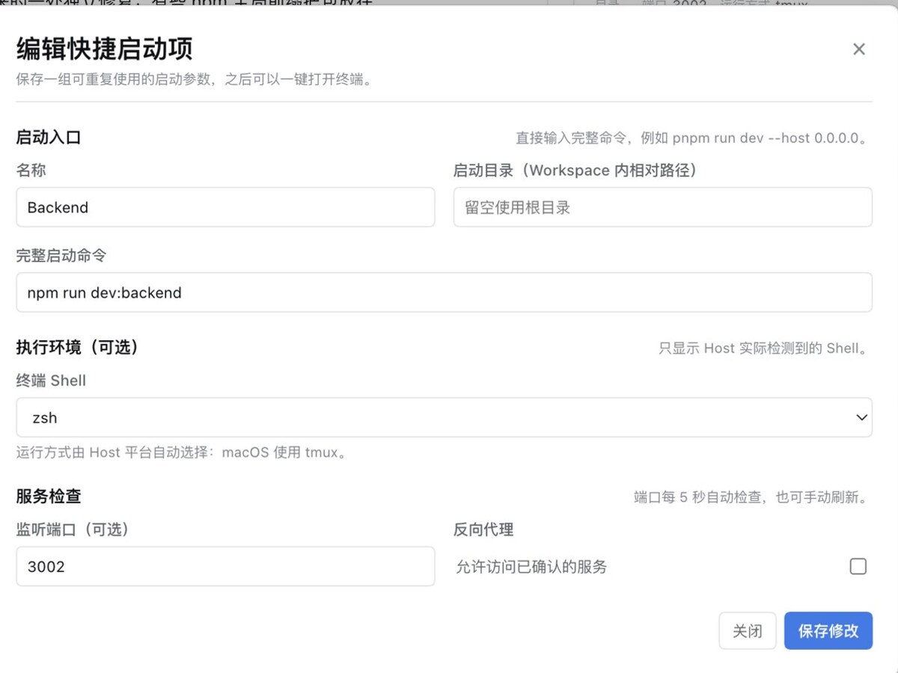898x673 pixels.
Task: Click the 反向代理 label
Action: click(x=483, y=530)
